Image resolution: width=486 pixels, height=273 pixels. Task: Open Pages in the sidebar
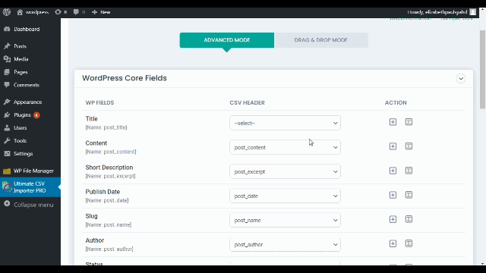[30, 72]
